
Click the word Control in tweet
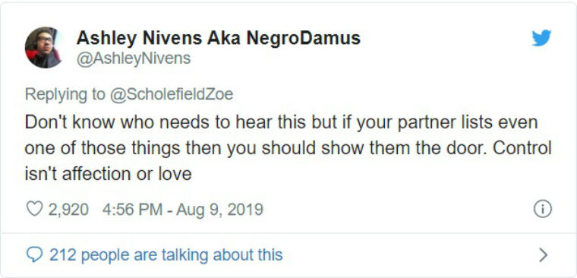[522, 148]
